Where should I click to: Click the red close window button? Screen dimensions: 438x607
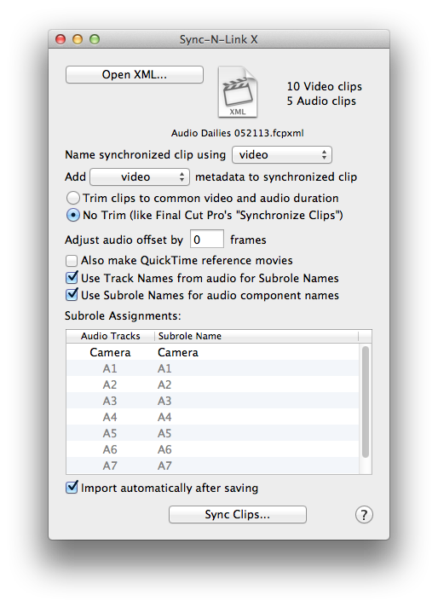pyautogui.click(x=61, y=39)
